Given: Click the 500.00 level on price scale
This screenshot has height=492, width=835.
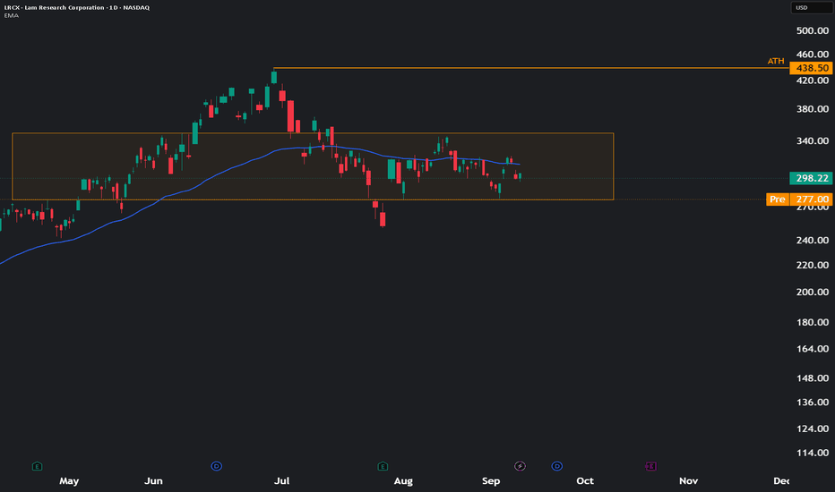Looking at the screenshot, I should pos(812,30).
